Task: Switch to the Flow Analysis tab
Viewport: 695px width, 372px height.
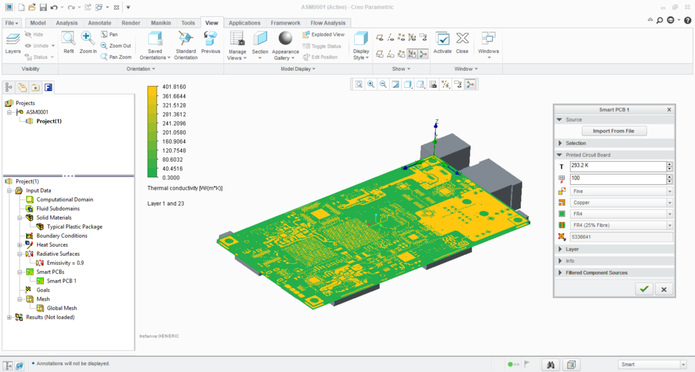Action: tap(328, 23)
